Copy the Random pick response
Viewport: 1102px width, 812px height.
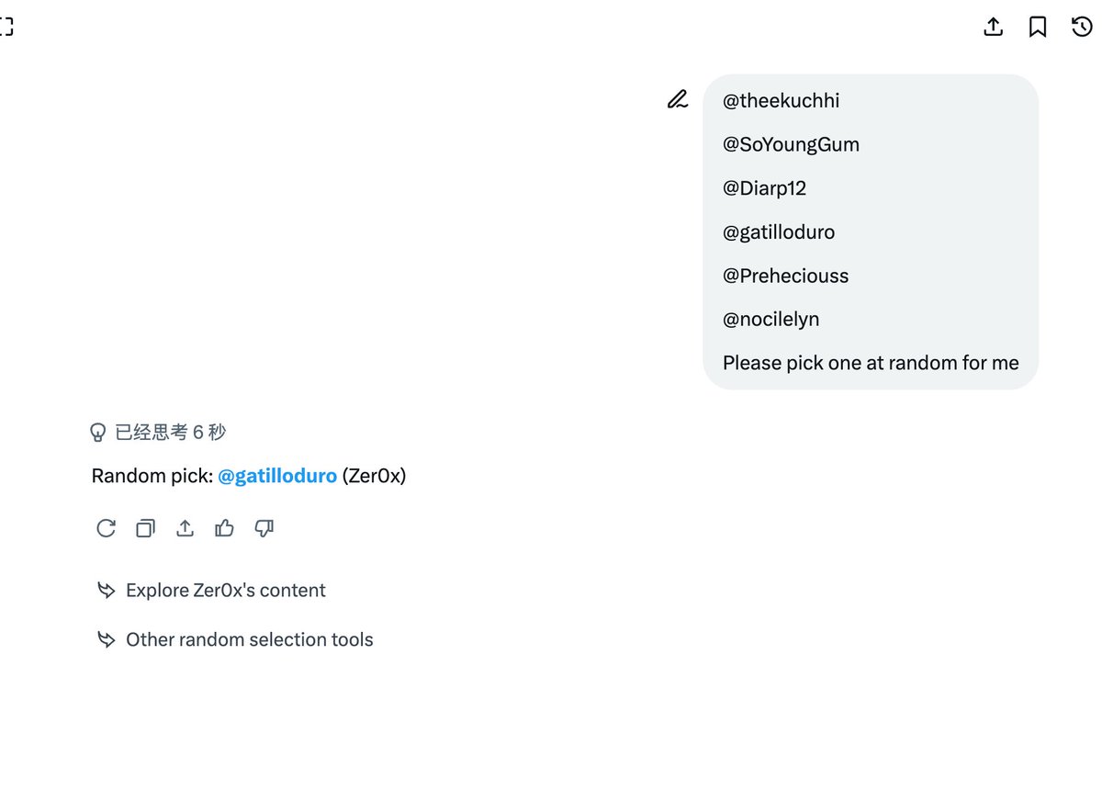coord(145,528)
